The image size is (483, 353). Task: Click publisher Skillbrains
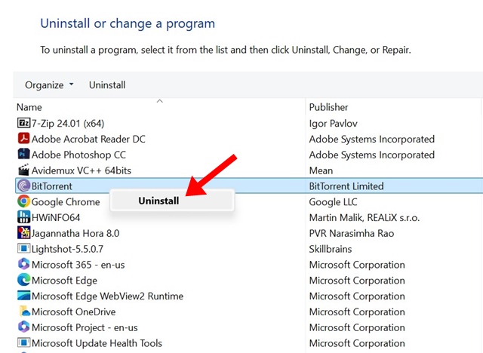coord(331,249)
